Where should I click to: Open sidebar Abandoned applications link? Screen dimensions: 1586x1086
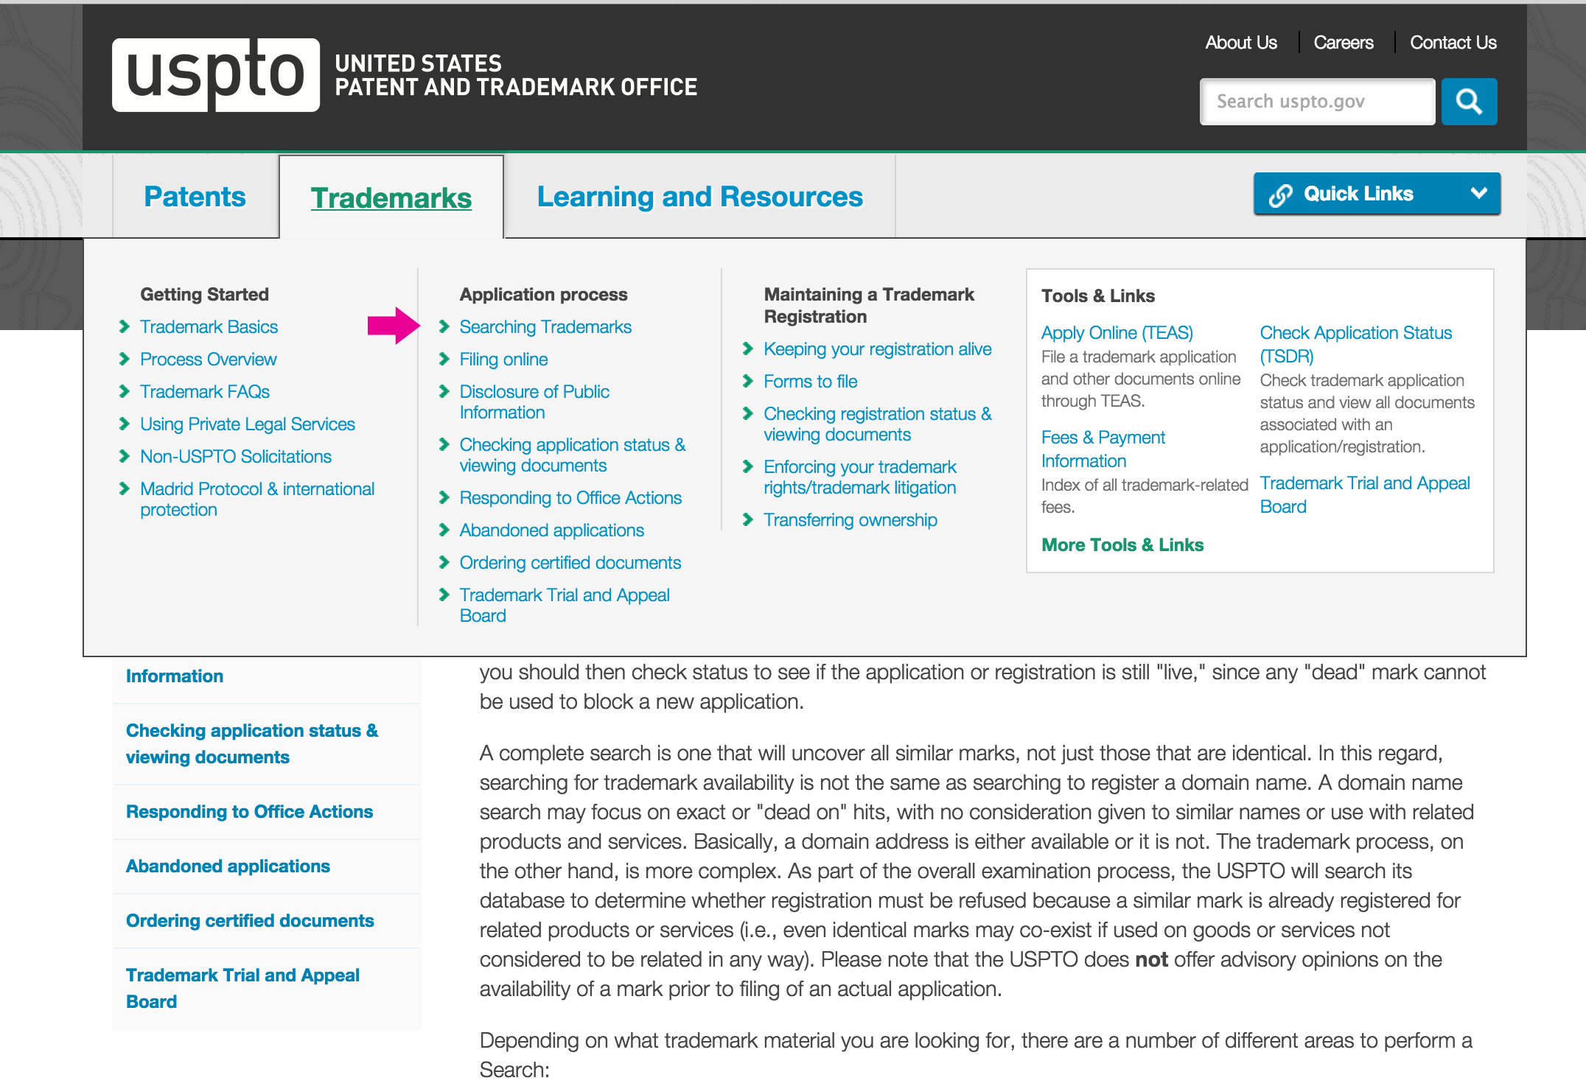(228, 866)
